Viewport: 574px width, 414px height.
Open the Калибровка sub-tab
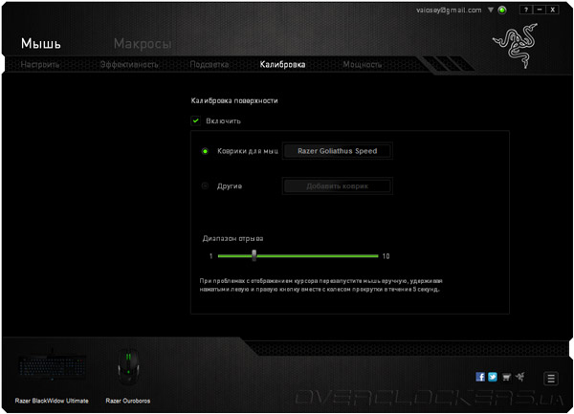282,64
